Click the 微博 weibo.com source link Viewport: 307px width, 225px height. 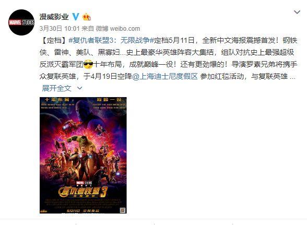(x=118, y=29)
